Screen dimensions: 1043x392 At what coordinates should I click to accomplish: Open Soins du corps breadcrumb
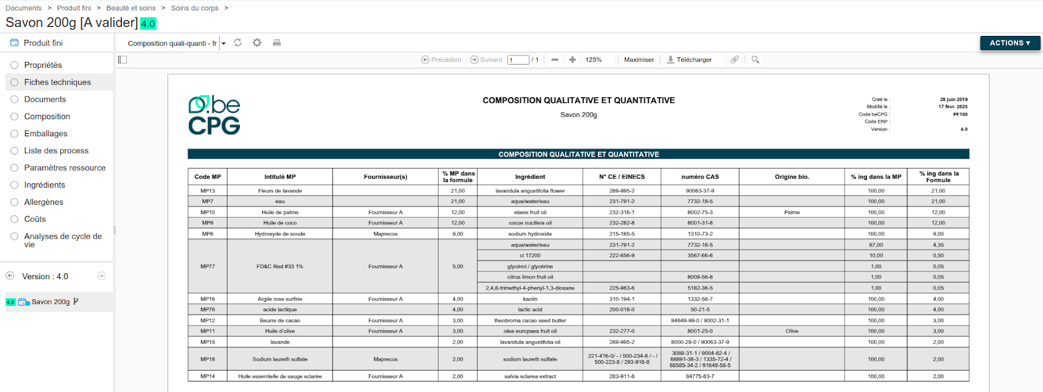coord(194,8)
